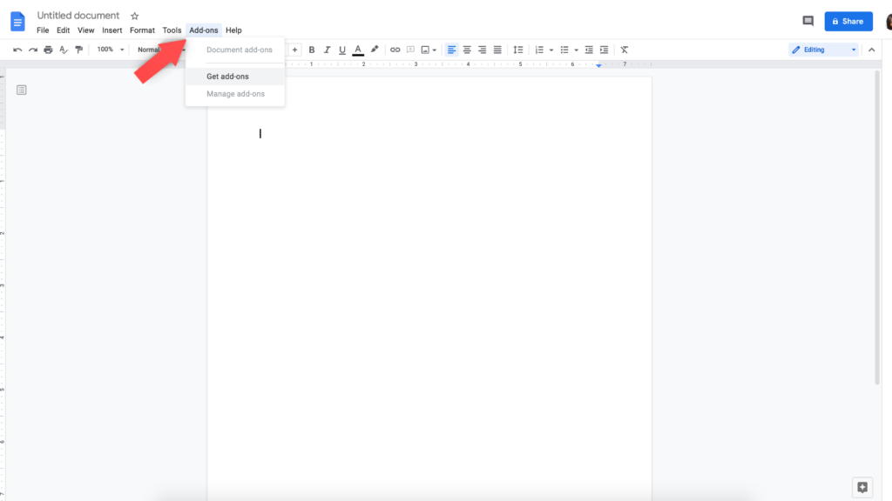Open the Editing mode dropdown

point(823,50)
